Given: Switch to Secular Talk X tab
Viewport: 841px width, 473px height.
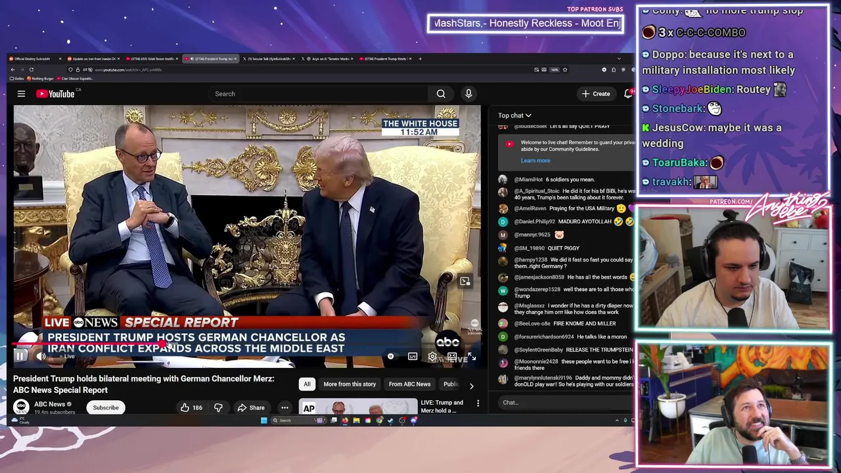Looking at the screenshot, I should (268, 58).
